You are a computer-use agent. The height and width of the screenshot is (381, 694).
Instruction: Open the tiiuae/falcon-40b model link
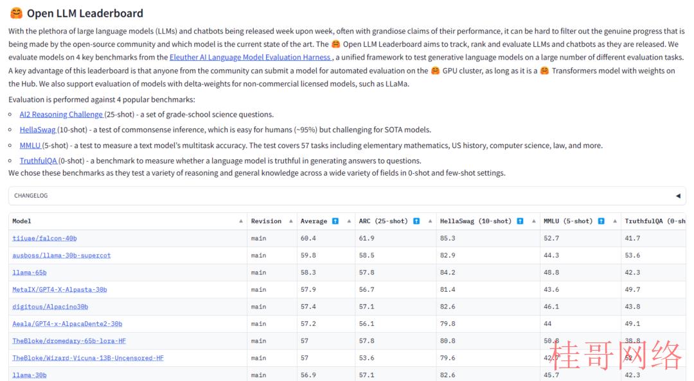tap(44, 238)
